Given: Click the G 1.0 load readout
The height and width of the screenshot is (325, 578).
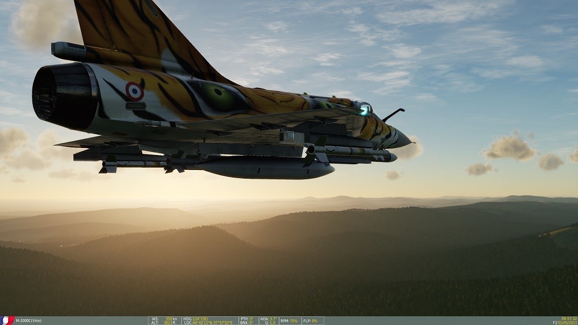Looking at the screenshot, I should pyautogui.click(x=270, y=323).
